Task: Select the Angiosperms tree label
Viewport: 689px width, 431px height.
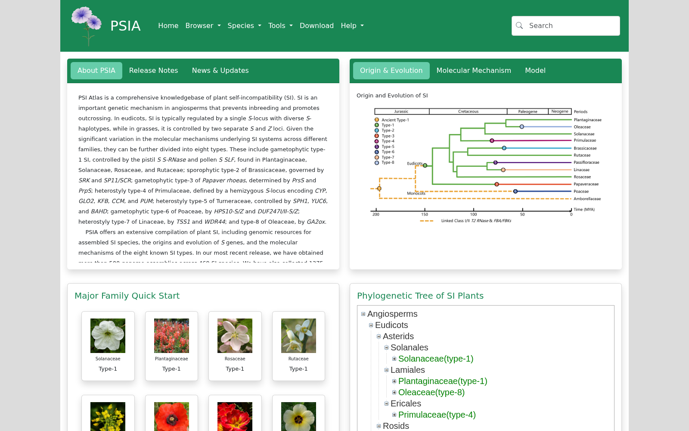Action: [392, 314]
